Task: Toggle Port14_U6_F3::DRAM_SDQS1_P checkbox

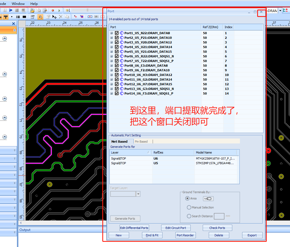Action: [117, 93]
